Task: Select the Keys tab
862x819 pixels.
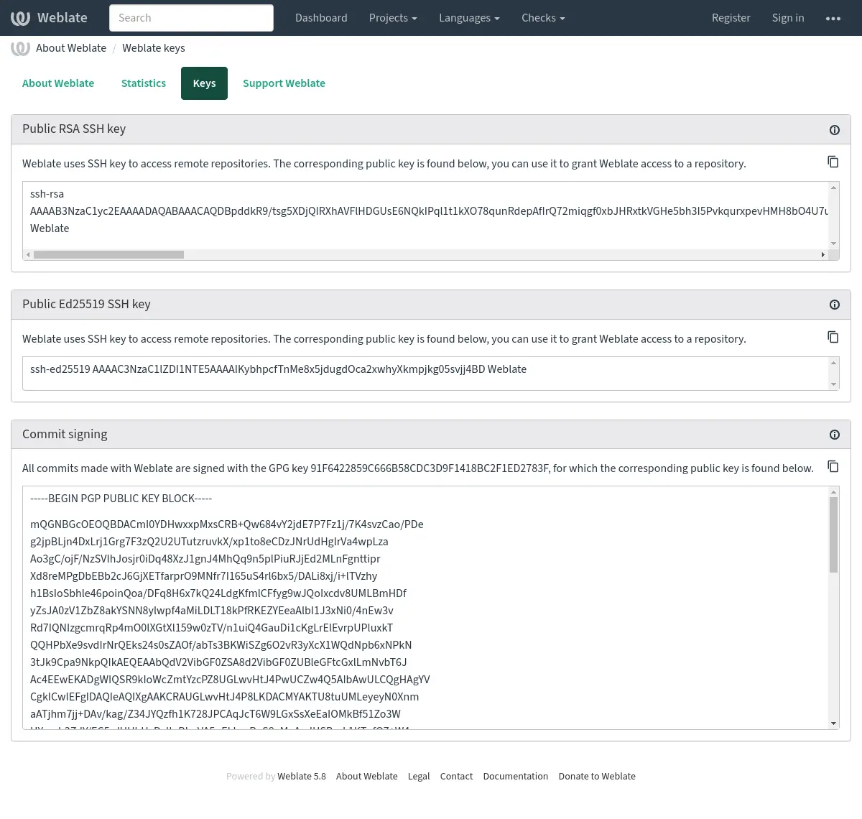Action: point(204,83)
